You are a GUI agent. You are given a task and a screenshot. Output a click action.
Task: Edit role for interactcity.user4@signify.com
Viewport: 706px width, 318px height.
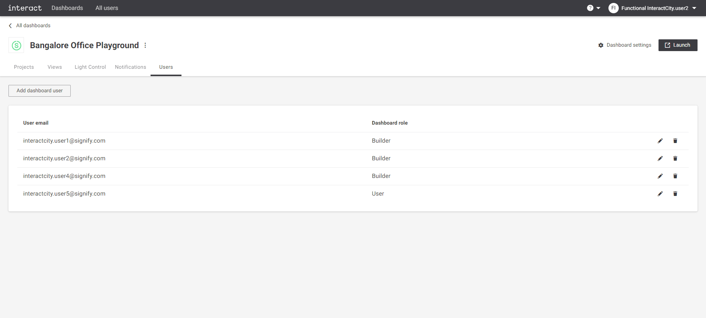(x=660, y=176)
